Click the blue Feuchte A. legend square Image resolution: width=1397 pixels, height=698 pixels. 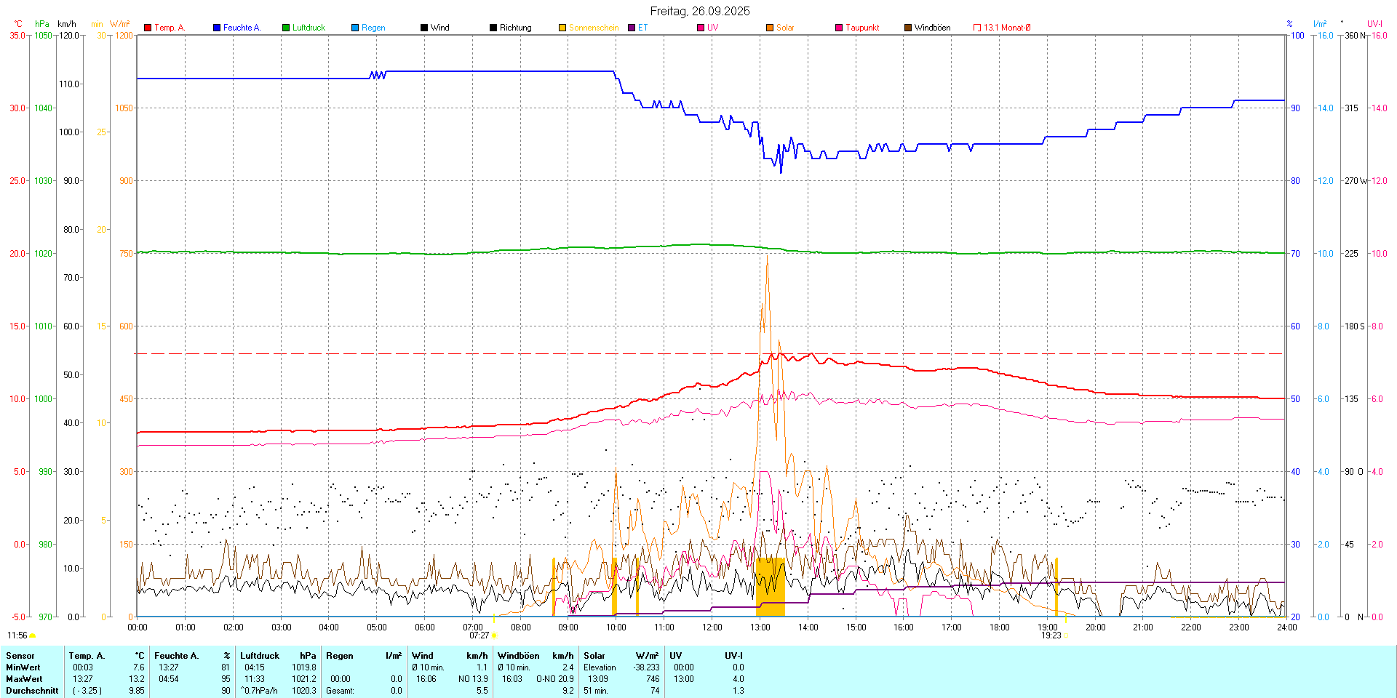217,28
